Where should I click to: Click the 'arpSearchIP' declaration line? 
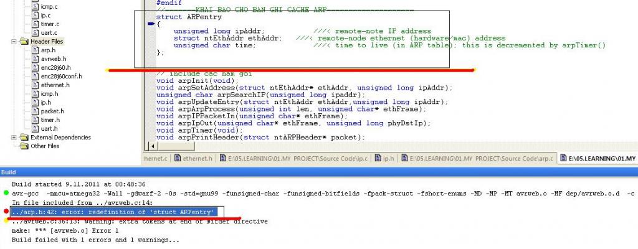[x=261, y=95]
